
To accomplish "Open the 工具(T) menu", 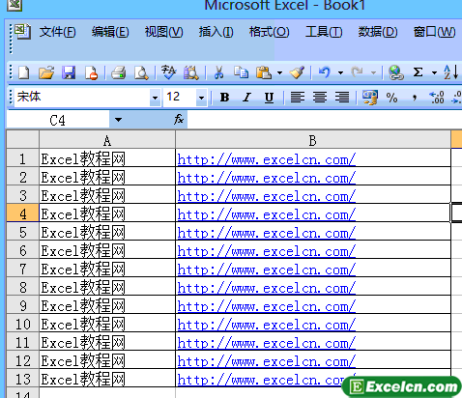I will [324, 32].
